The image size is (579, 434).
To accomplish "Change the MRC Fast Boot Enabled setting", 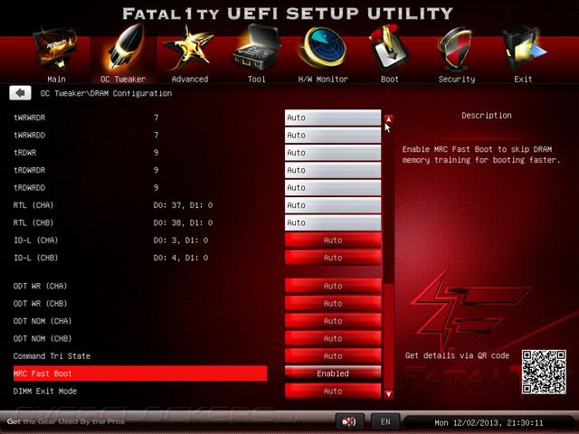I will pyautogui.click(x=333, y=373).
